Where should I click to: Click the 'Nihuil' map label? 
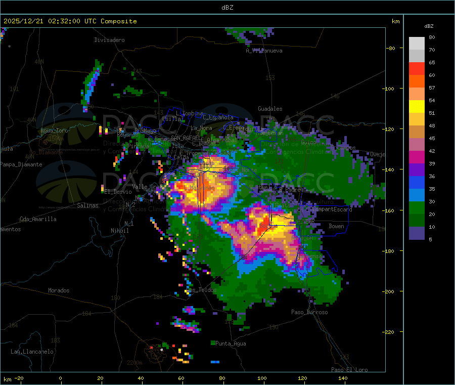tap(119, 231)
